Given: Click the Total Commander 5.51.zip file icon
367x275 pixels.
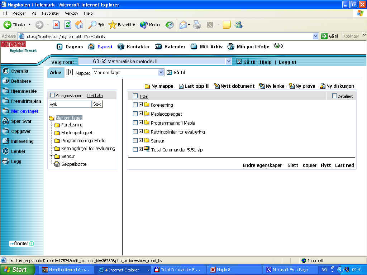Looking at the screenshot, I should (x=147, y=149).
